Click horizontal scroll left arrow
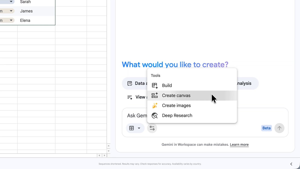The image size is (300, 169). [x=99, y=155]
